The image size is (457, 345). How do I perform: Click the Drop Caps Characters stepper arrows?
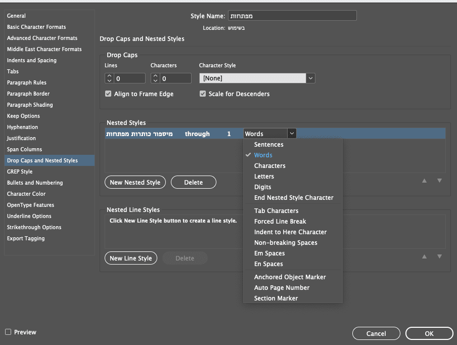(155, 78)
